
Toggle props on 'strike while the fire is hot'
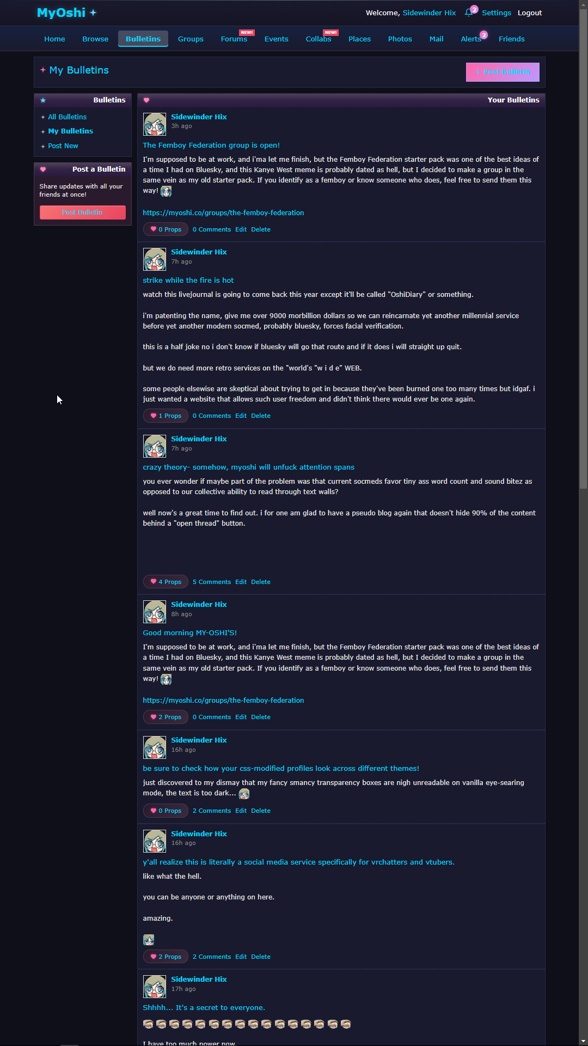click(x=166, y=416)
